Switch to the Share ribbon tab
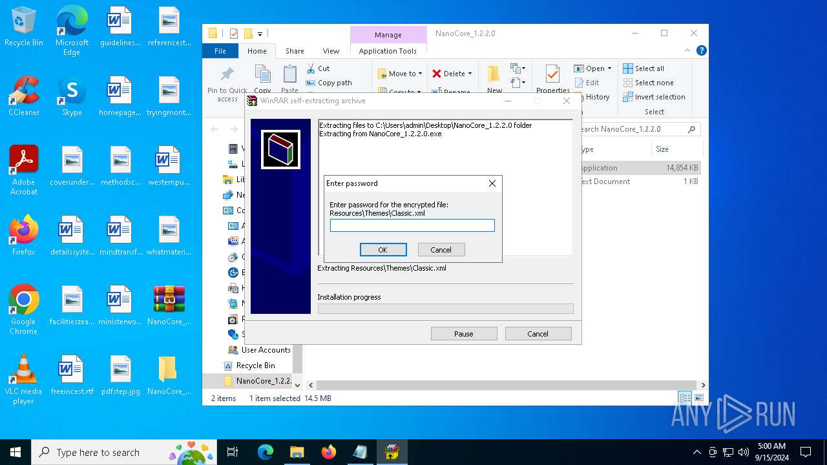Screen dimensions: 827x465 pyautogui.click(x=295, y=51)
